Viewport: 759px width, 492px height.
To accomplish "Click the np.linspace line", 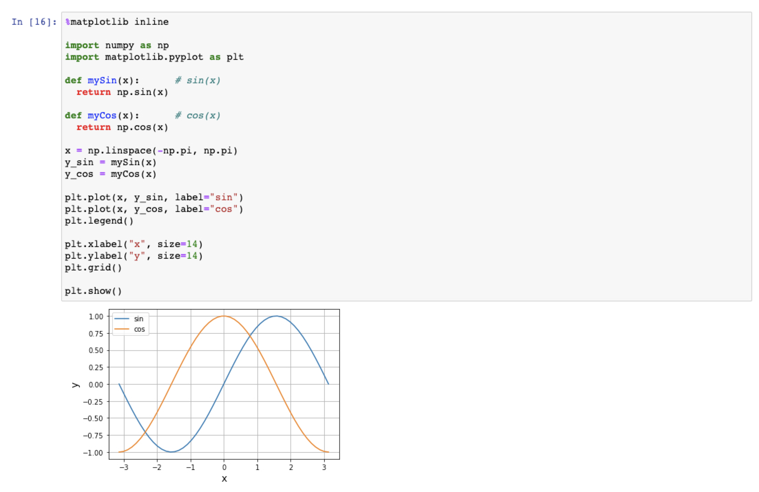I will pyautogui.click(x=151, y=151).
